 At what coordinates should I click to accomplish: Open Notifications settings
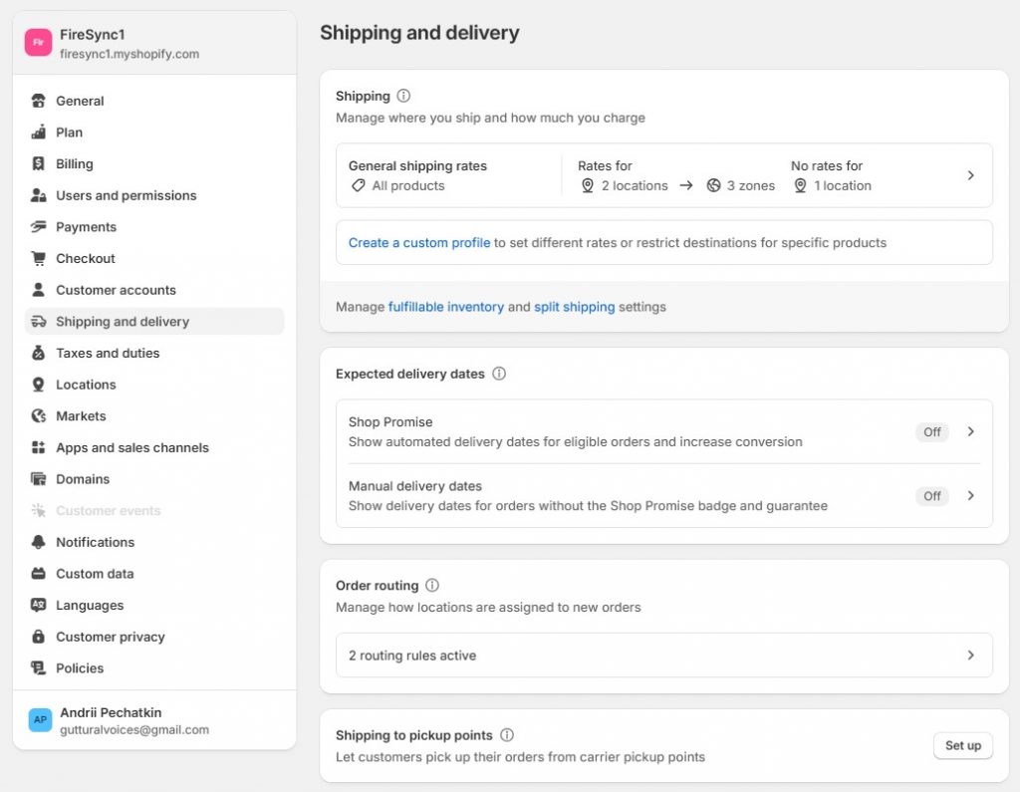(x=154, y=542)
